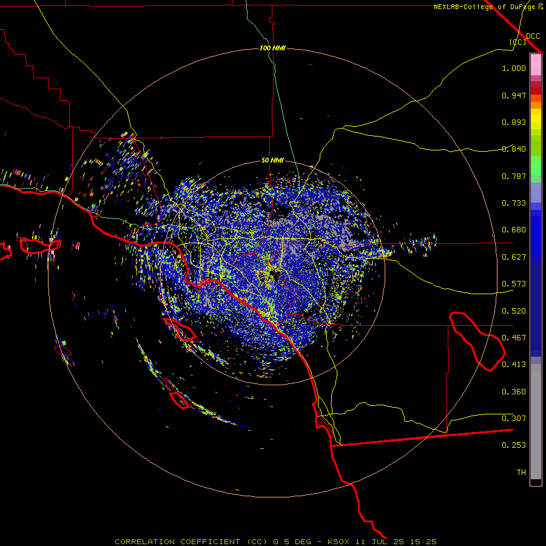Click the 0.467 color scale value
This screenshot has height=546, width=546.
tap(514, 338)
